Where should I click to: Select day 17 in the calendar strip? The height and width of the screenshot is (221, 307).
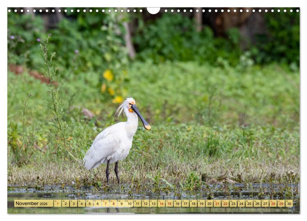(x=185, y=203)
